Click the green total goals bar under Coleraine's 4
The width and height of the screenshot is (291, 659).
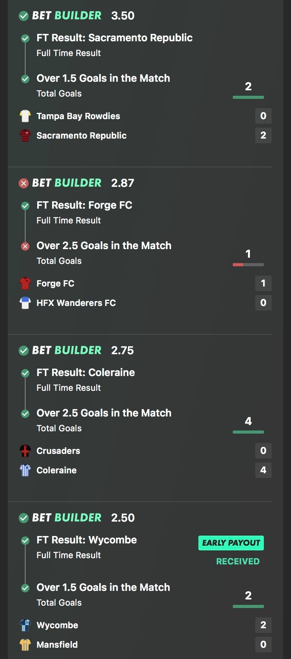coord(248,432)
